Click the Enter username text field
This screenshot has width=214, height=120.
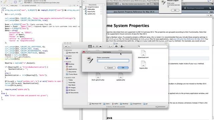pos(113,61)
